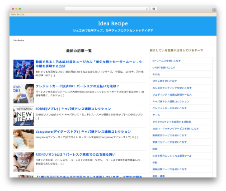Viewport: 226px width, 191px height.
Task: Open category 生活を便利にしてくれる最強ツール
Action: coord(172,156)
